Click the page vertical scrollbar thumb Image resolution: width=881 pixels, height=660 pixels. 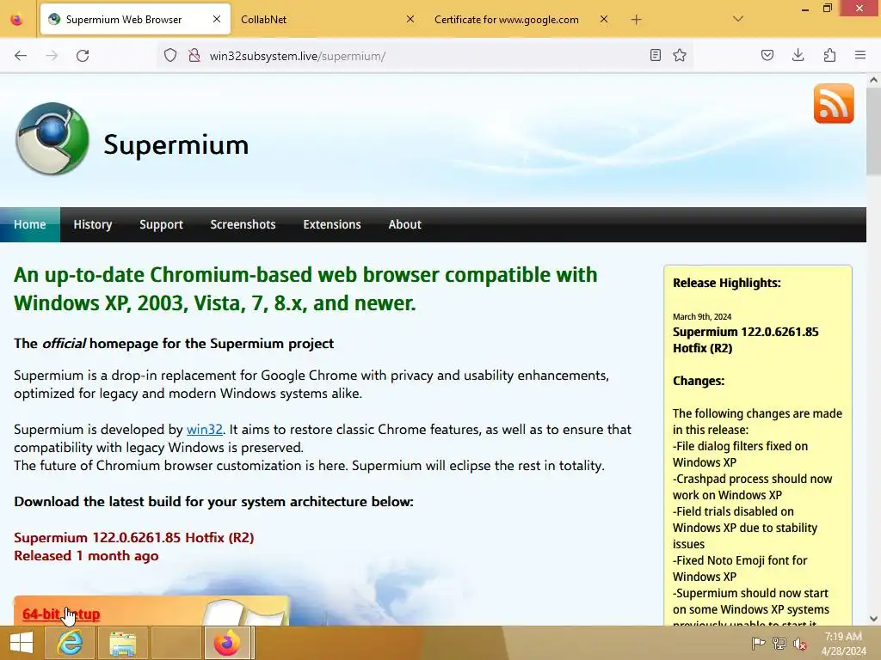(x=873, y=133)
